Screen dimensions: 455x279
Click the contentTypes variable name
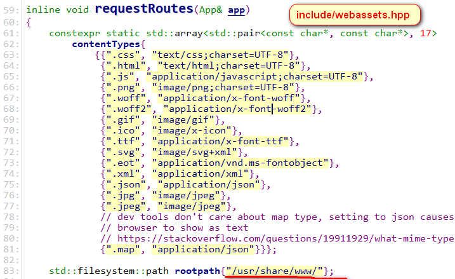click(106, 44)
